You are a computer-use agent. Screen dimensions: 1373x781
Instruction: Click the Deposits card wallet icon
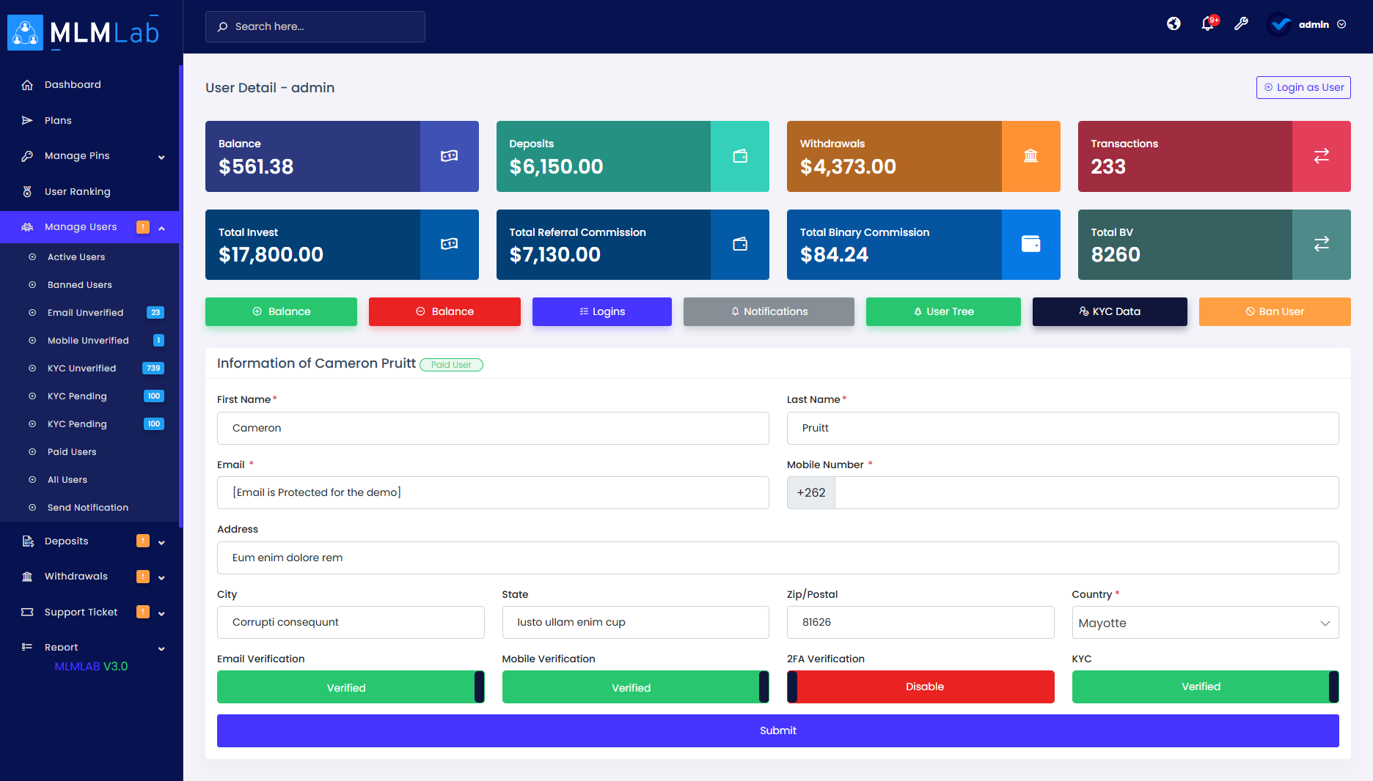pos(740,156)
